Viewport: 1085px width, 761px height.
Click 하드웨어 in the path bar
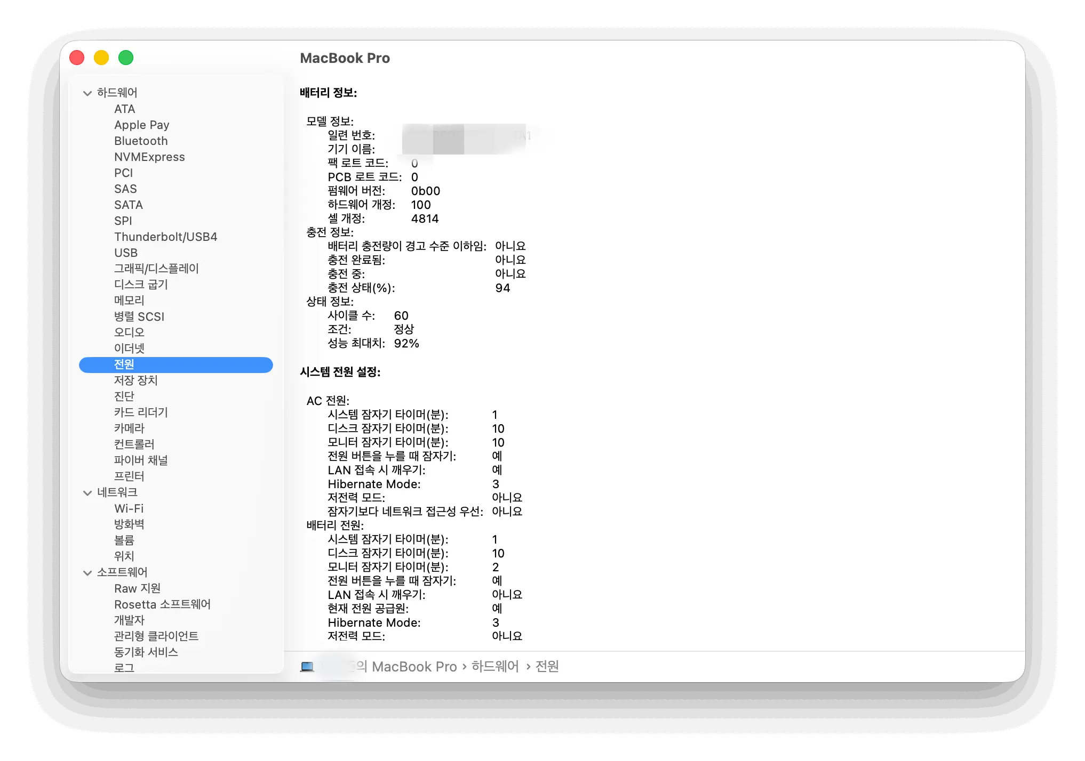tap(495, 667)
